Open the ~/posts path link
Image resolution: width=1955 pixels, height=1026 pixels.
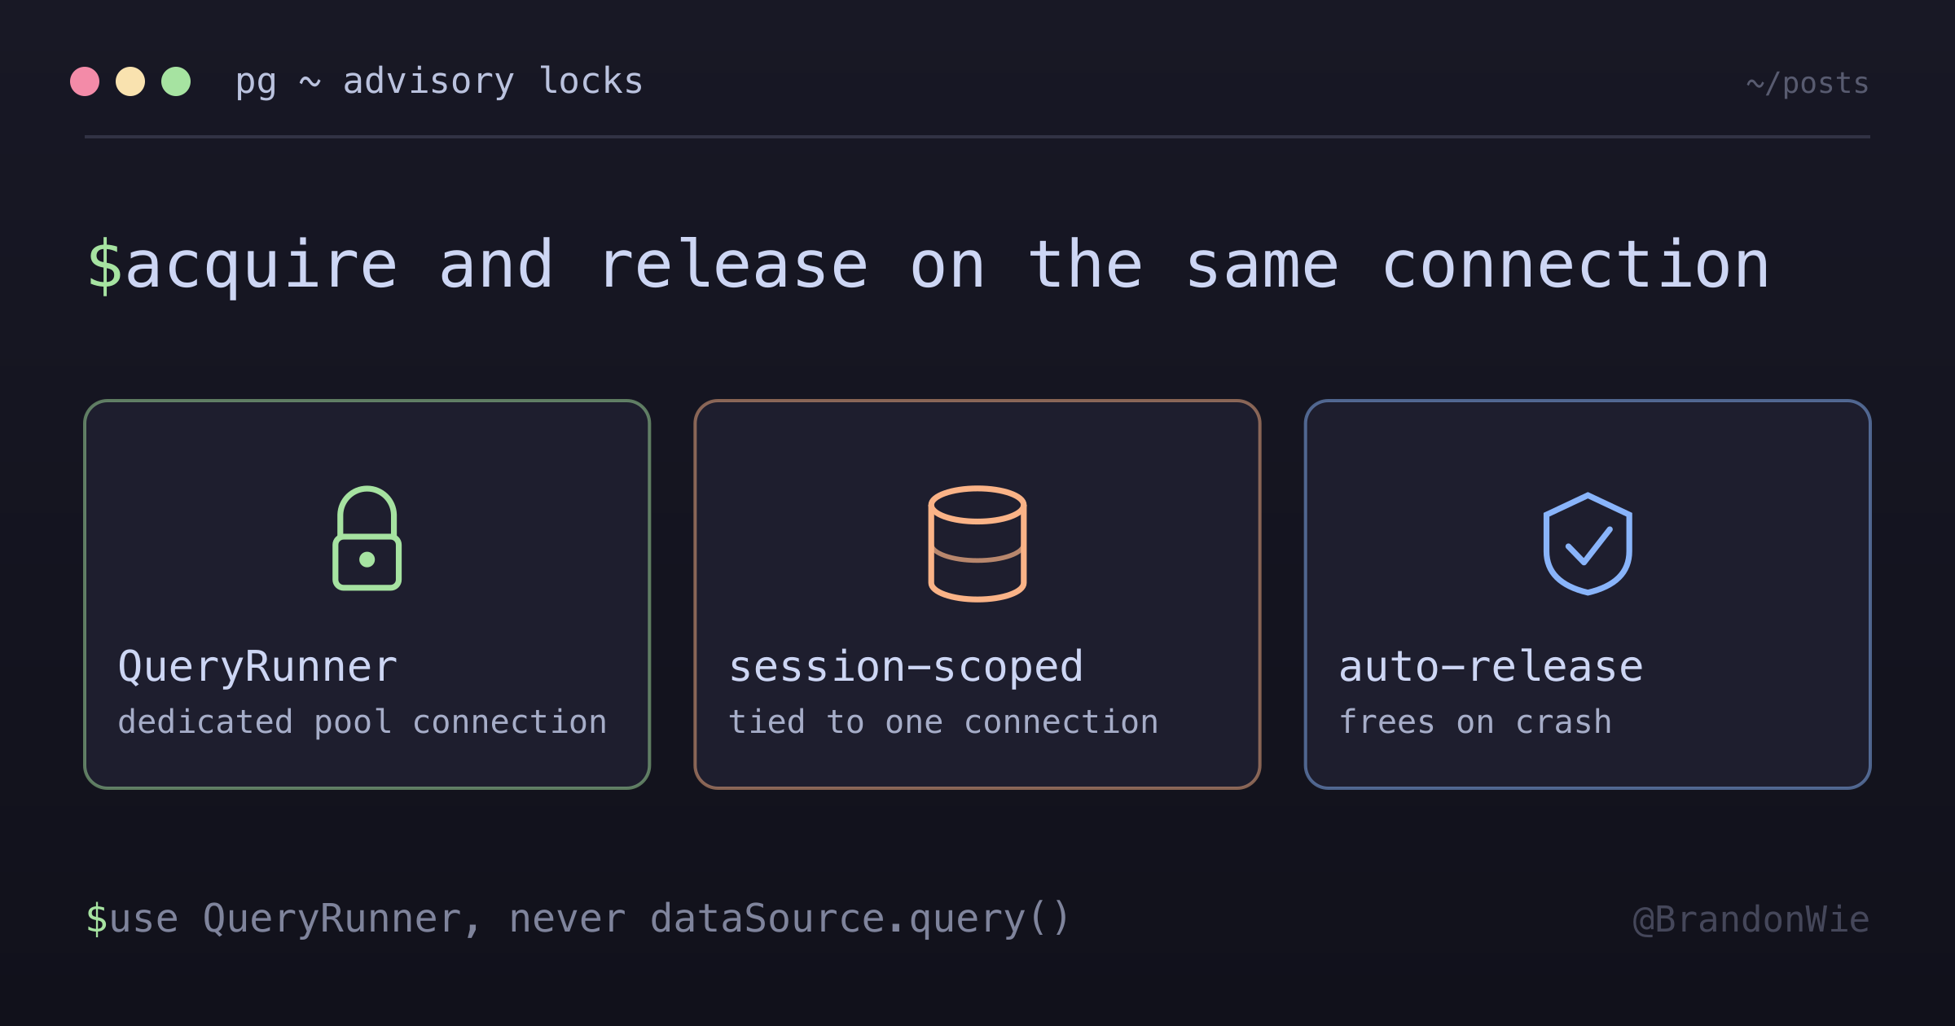(1808, 83)
